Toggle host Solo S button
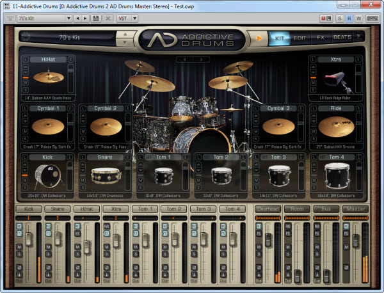This screenshot has height=293, width=384. tap(340, 19)
